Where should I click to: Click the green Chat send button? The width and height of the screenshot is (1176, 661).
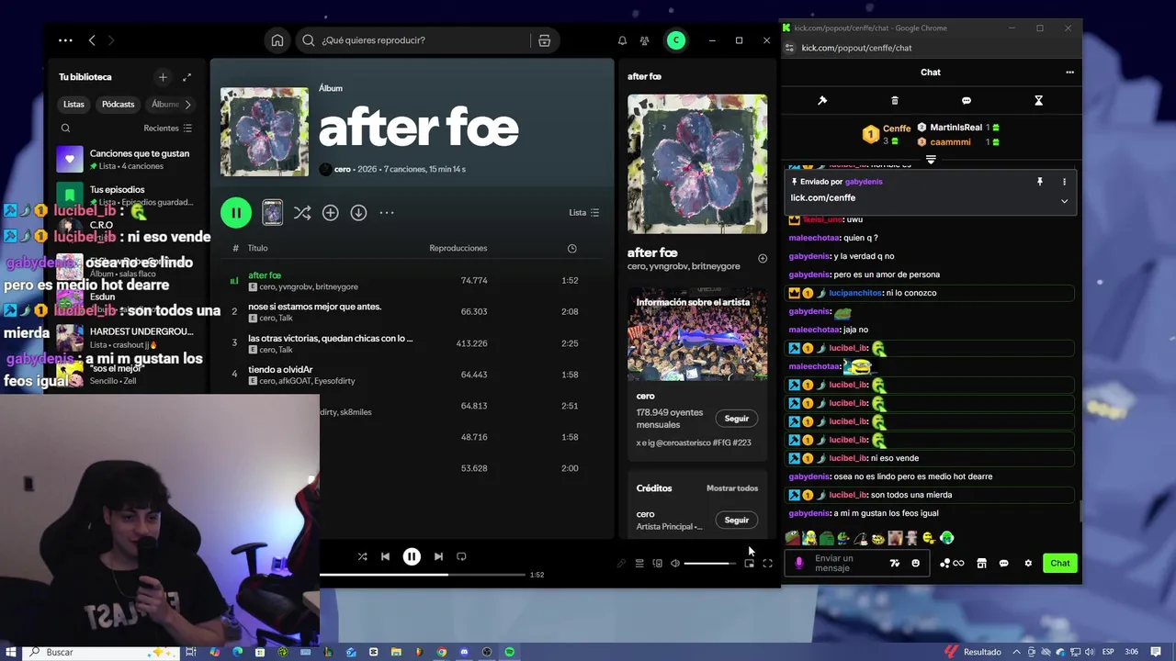tap(1060, 564)
